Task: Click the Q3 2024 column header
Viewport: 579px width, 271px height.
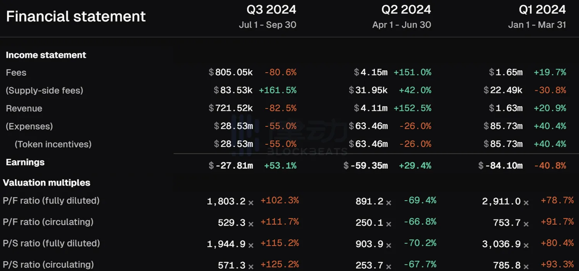Action: (271, 9)
